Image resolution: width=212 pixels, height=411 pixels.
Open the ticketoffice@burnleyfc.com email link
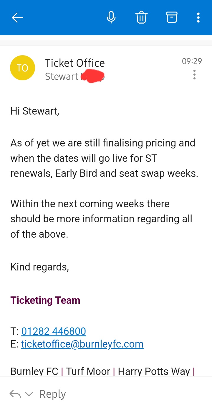pos(82,344)
